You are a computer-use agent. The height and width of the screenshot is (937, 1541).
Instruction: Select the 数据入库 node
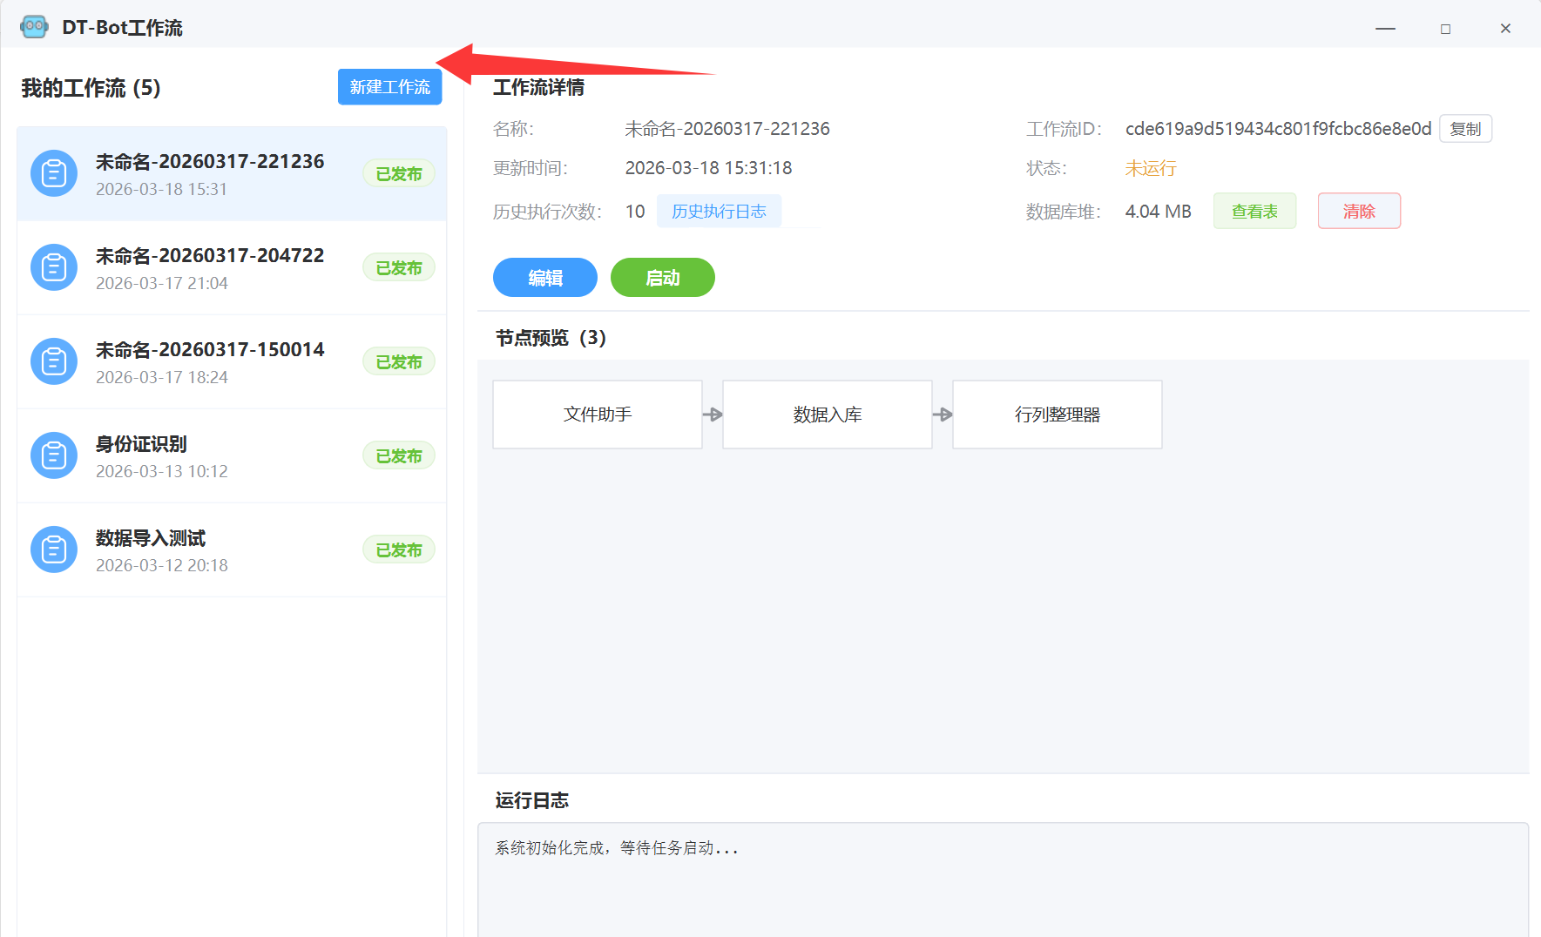point(828,415)
